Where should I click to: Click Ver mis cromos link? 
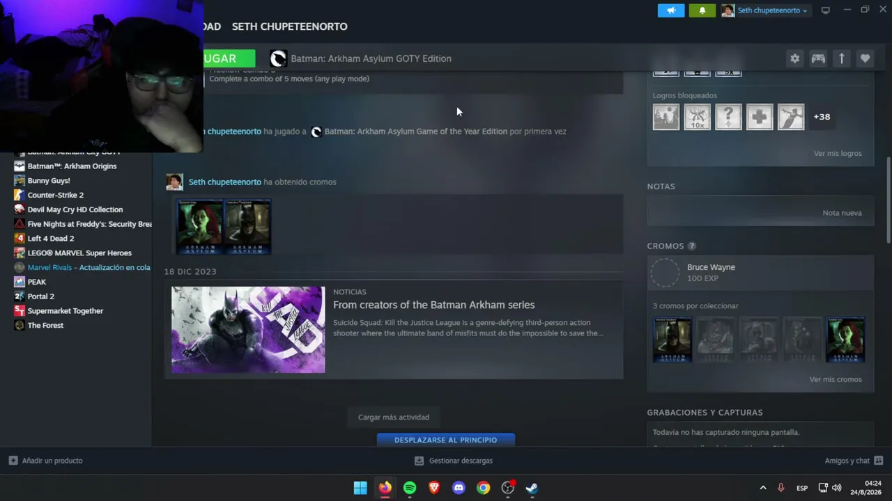[x=836, y=379]
